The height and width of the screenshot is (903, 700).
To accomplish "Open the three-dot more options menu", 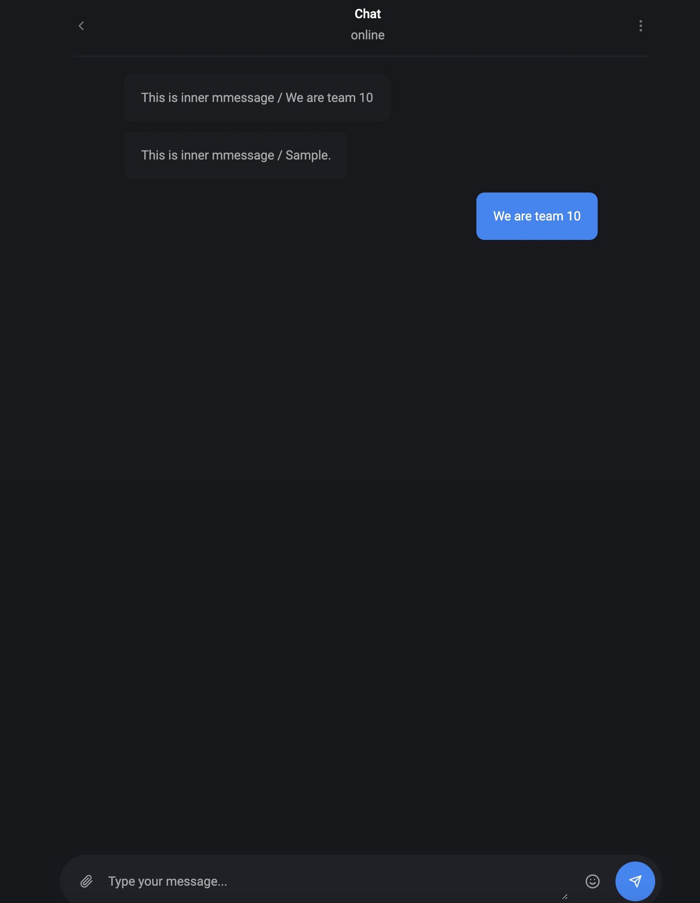I will click(641, 26).
